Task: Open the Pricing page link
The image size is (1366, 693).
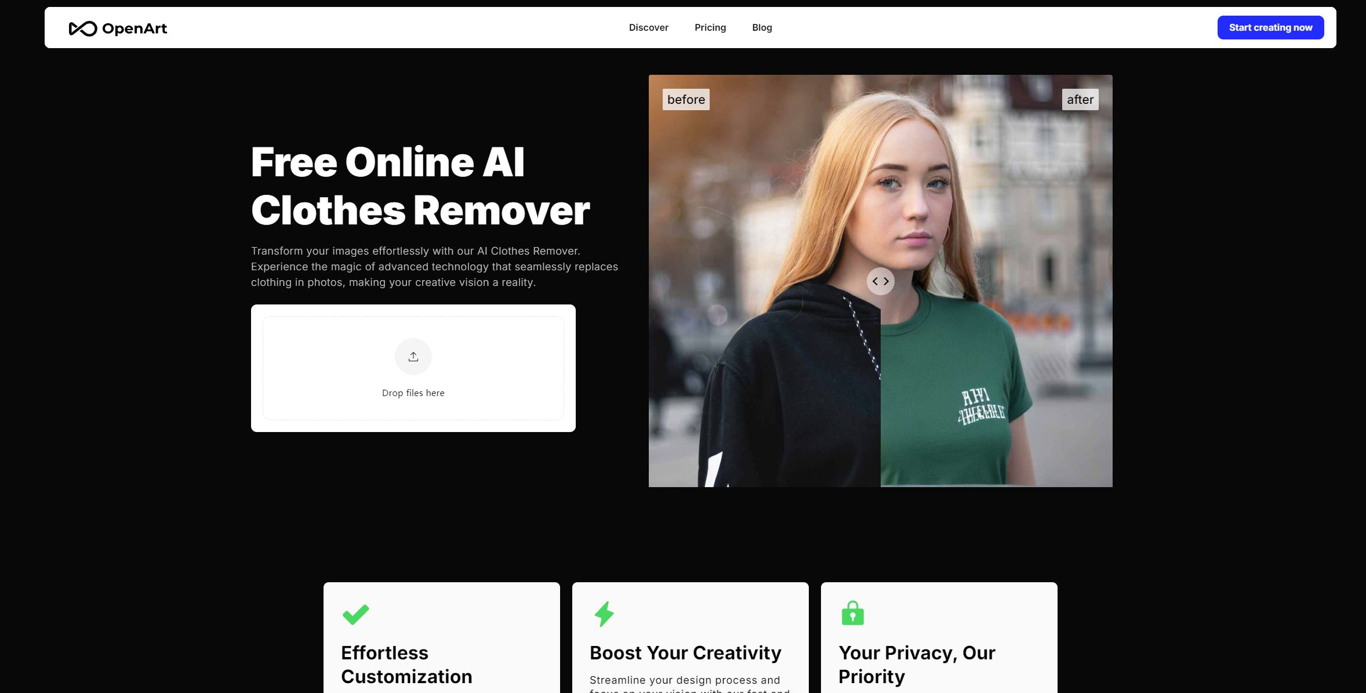Action: click(710, 27)
